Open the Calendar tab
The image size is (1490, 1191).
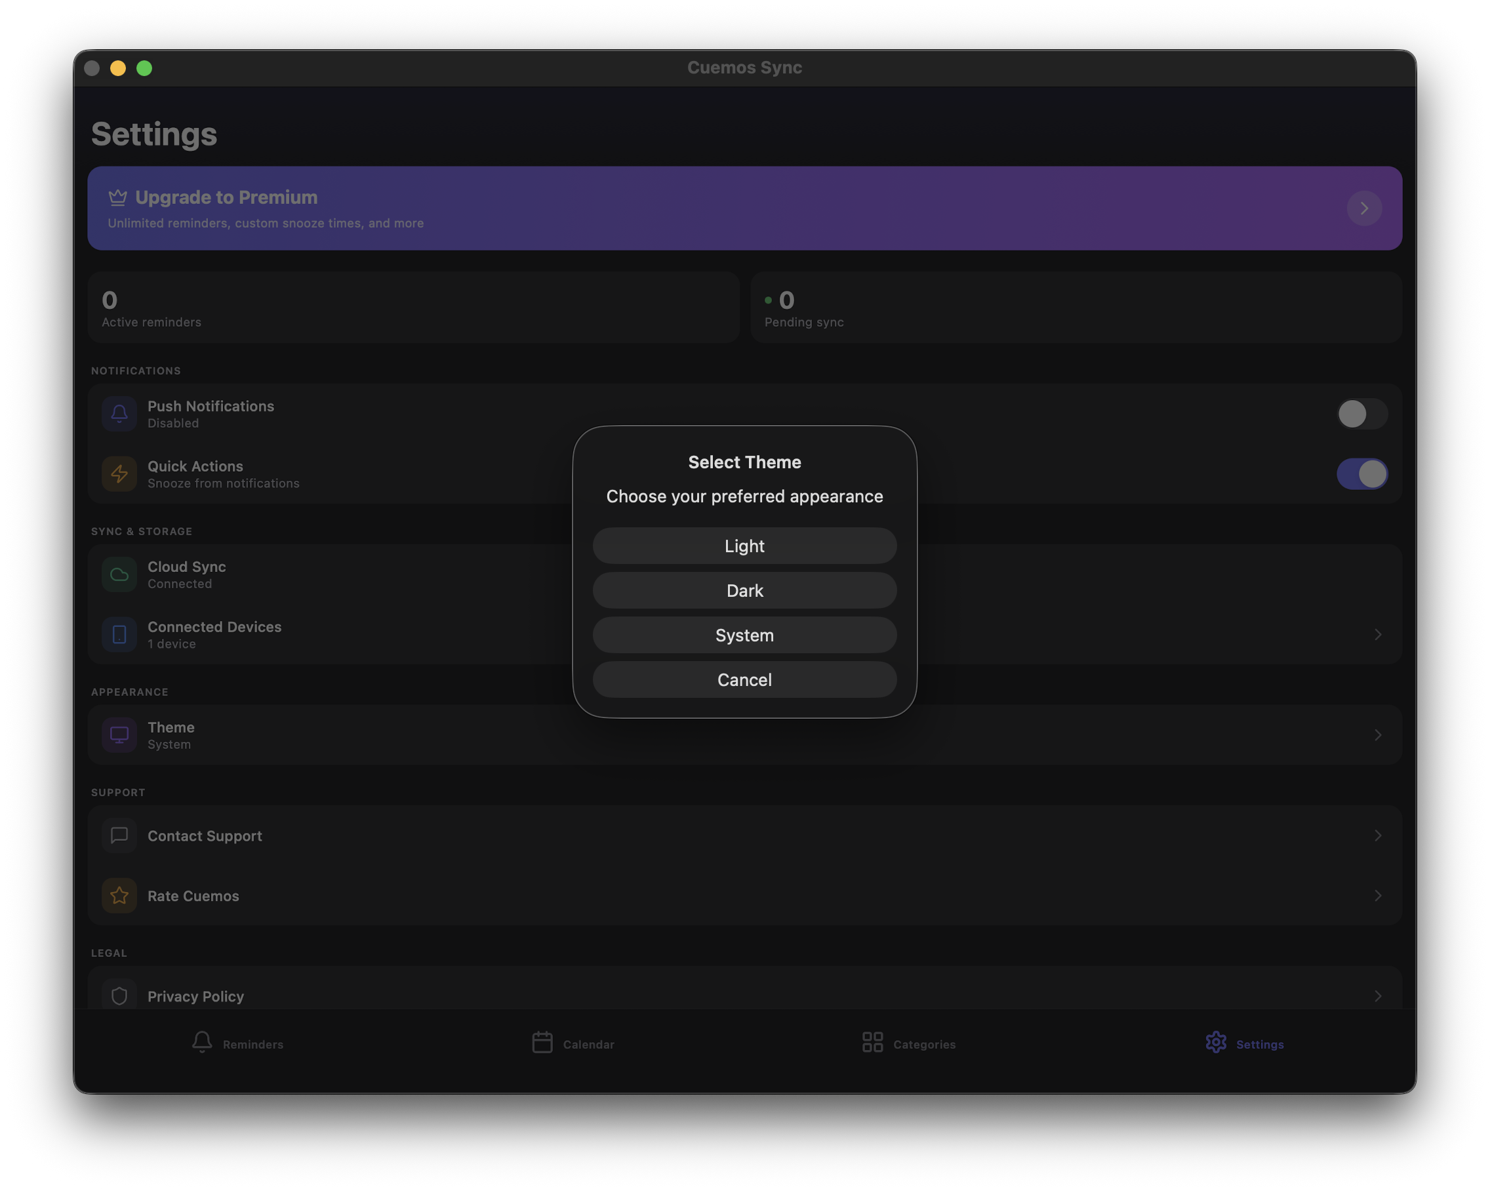tap(573, 1042)
